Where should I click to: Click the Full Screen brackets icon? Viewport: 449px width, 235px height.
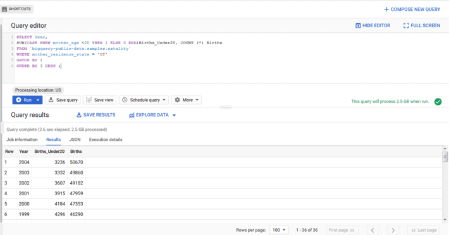click(406, 25)
